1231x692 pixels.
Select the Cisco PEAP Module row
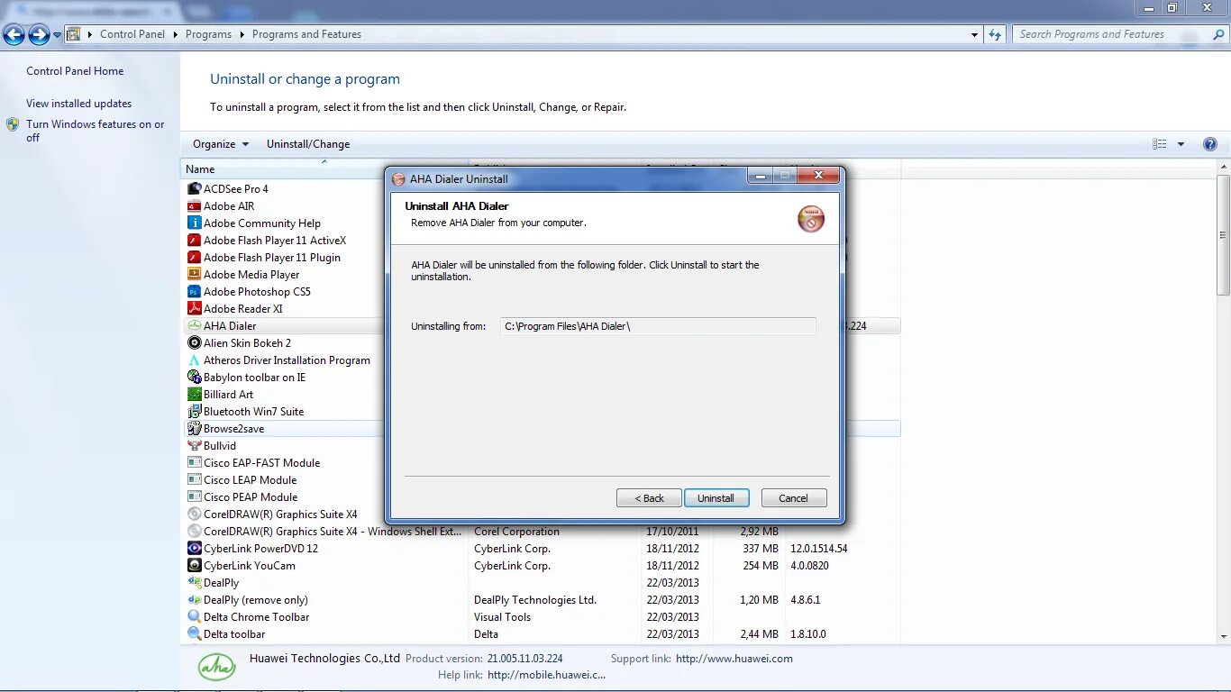click(x=541, y=496)
